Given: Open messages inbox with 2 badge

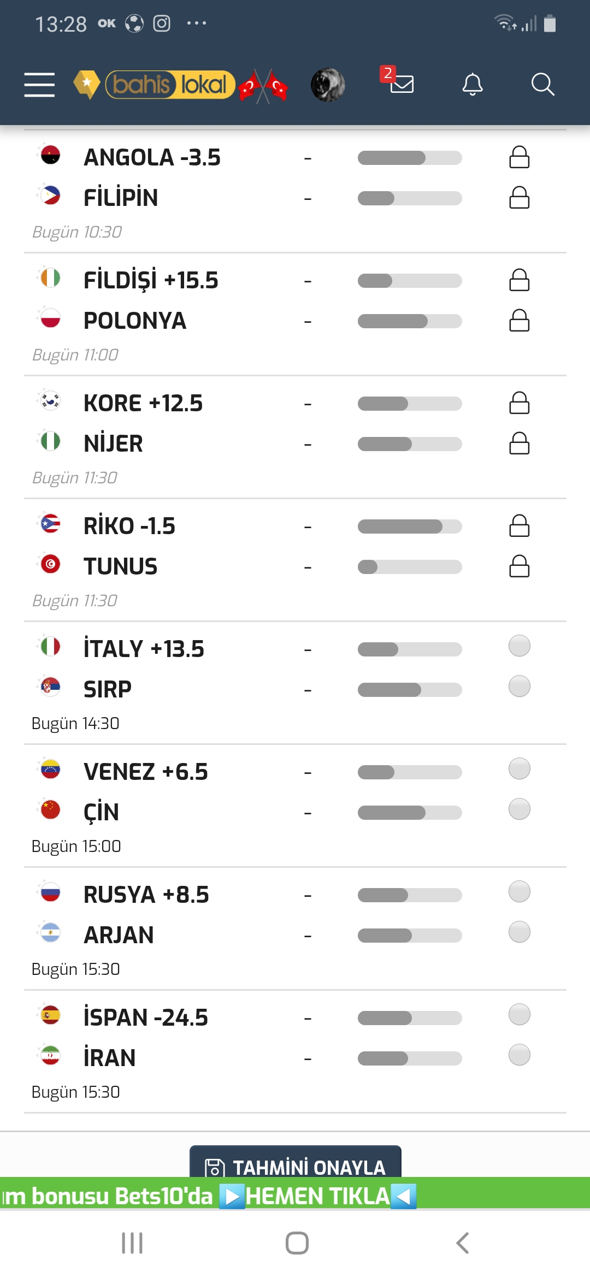Looking at the screenshot, I should (397, 80).
